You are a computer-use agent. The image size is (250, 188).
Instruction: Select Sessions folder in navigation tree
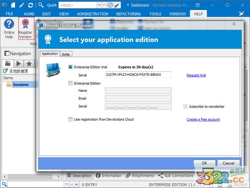21,84
